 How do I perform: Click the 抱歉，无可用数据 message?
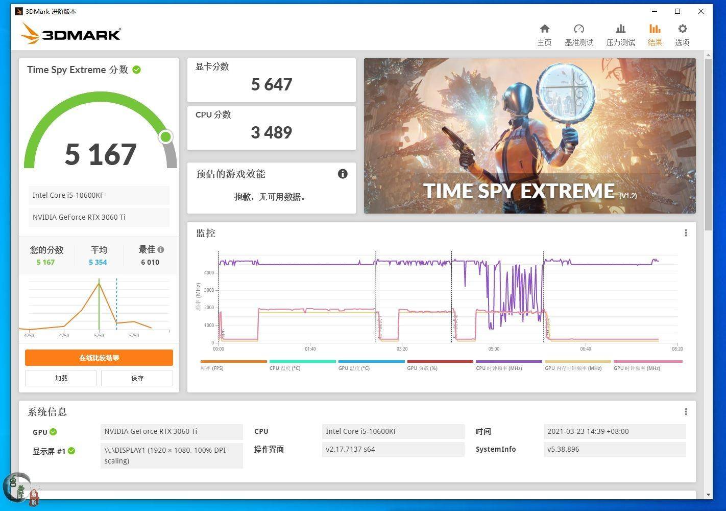pyautogui.click(x=270, y=197)
